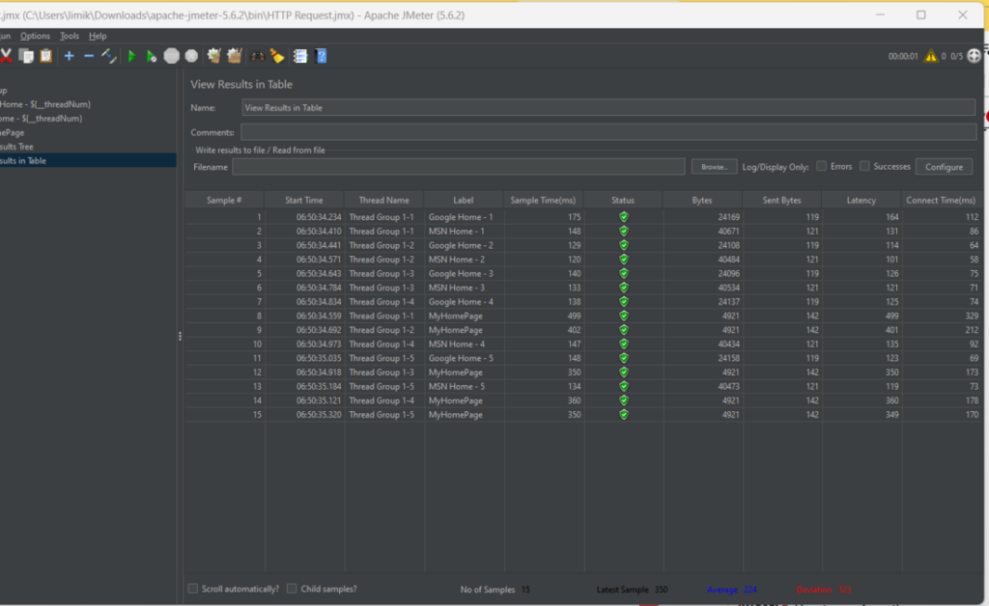Open the Search binoculars tool
The height and width of the screenshot is (606, 989).
click(257, 56)
